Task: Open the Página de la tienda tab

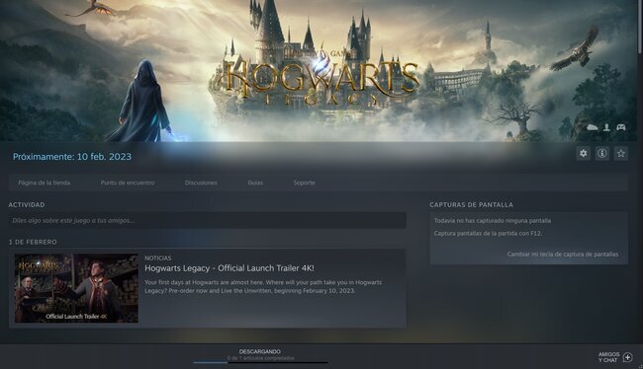Action: coord(44,183)
